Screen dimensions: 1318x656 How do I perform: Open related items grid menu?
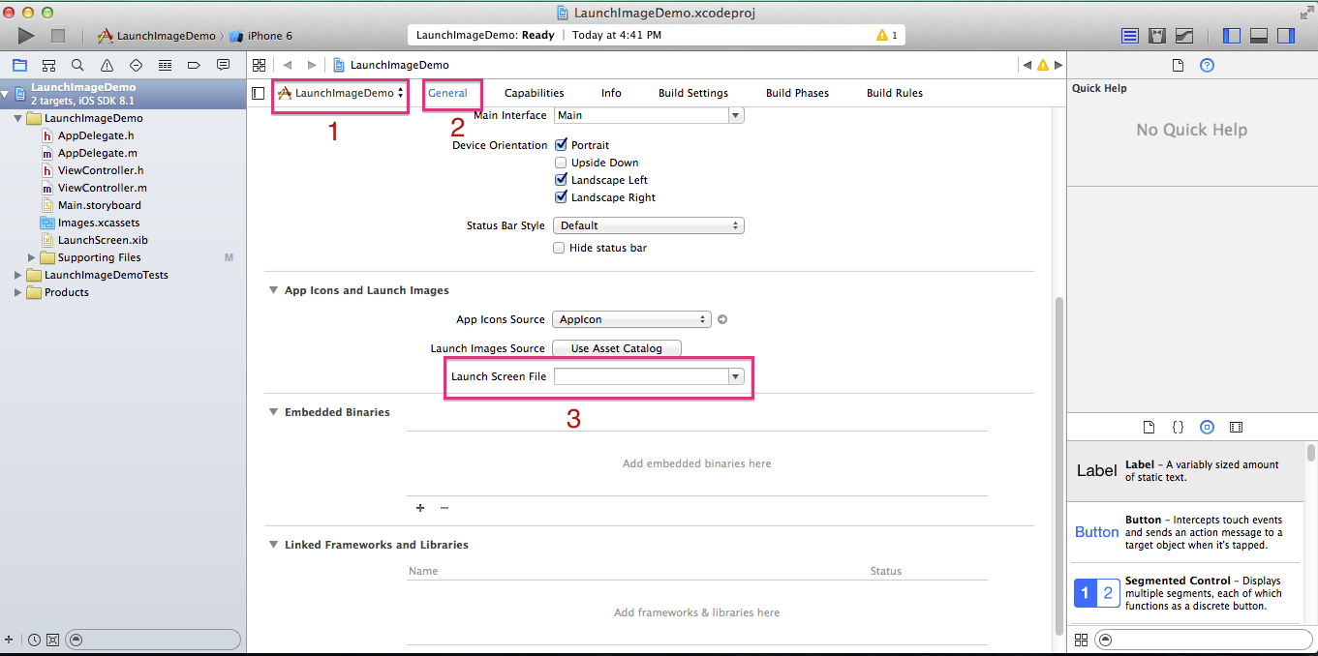259,65
